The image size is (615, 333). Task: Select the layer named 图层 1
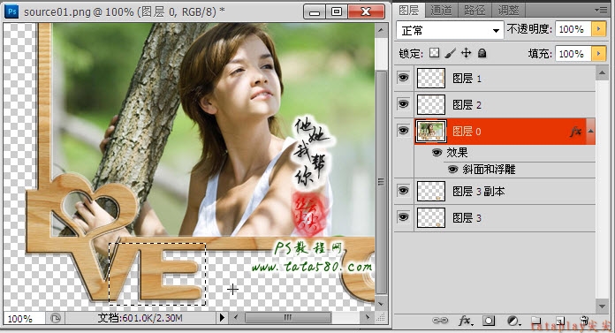[467, 78]
